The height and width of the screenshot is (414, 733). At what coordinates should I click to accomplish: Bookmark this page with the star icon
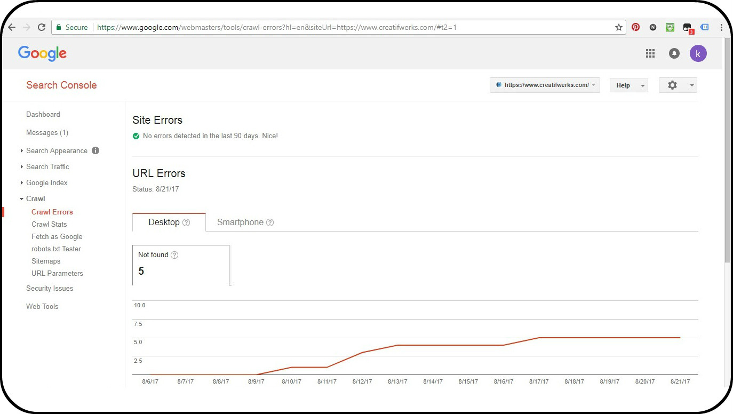pos(619,27)
